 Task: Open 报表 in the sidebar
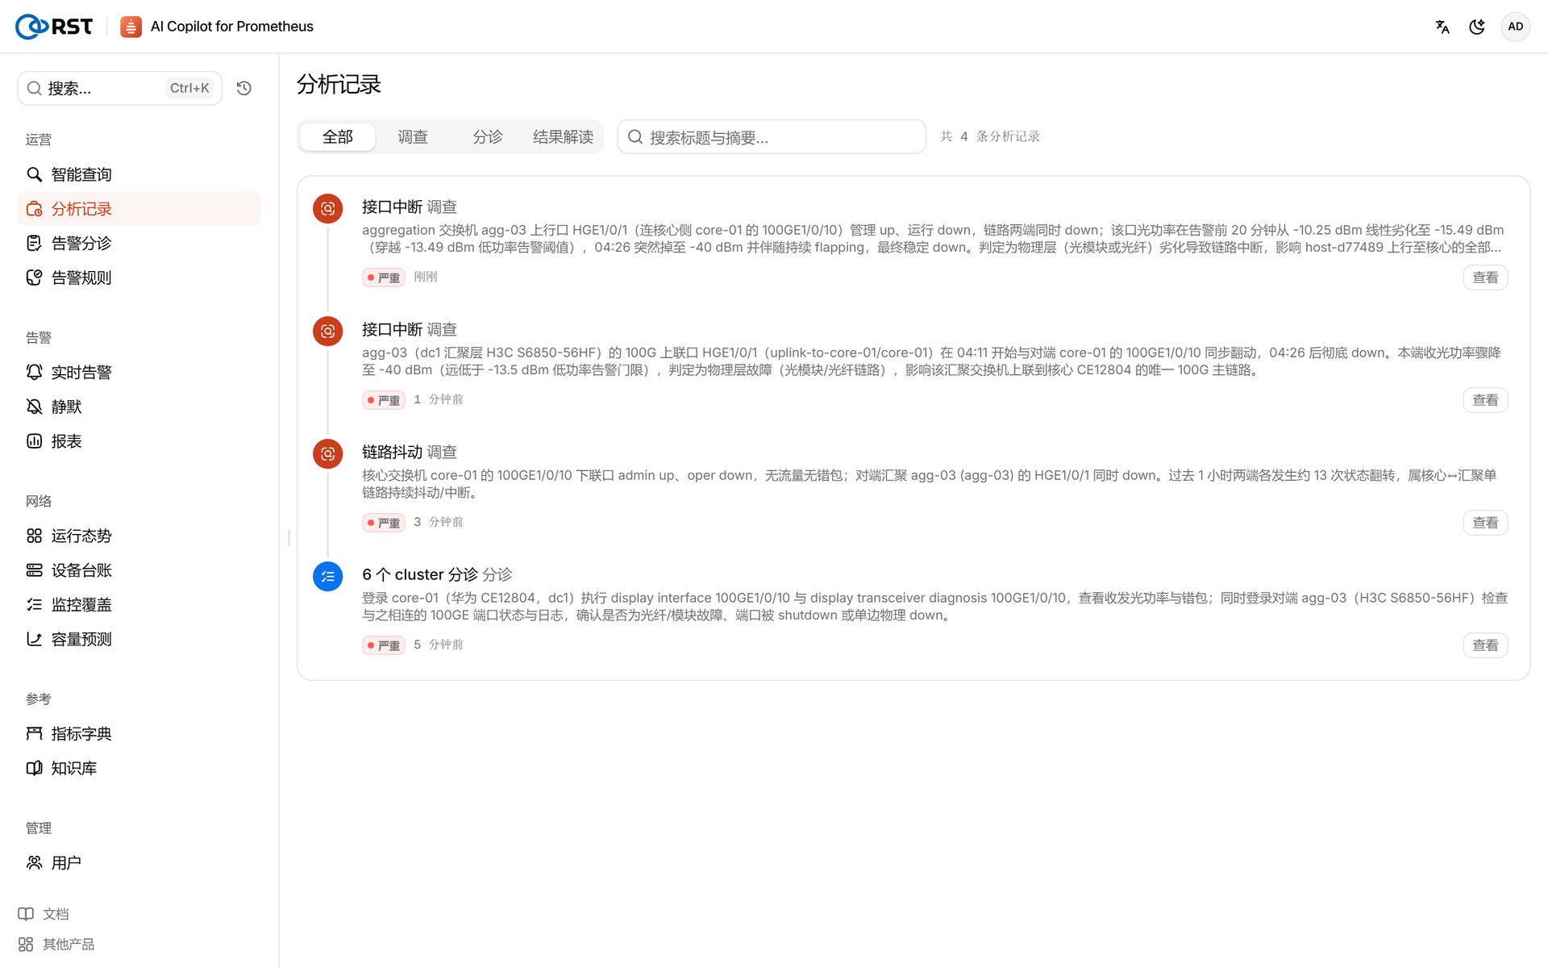pos(139,441)
